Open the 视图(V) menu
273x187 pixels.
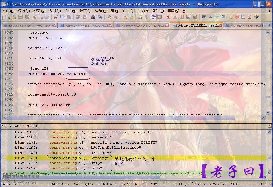(x=55, y=11)
